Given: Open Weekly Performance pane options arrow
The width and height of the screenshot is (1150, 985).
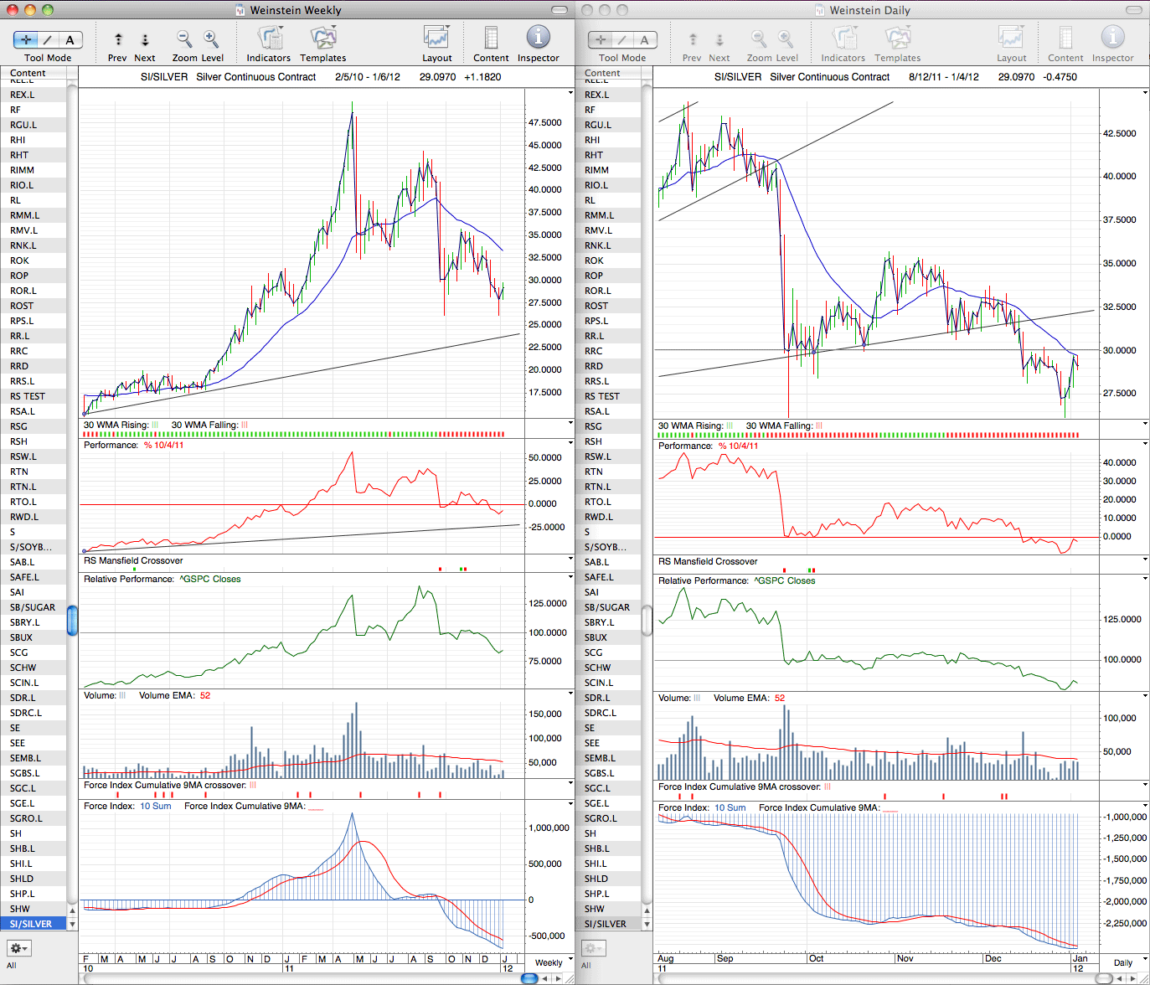Looking at the screenshot, I should tap(570, 444).
